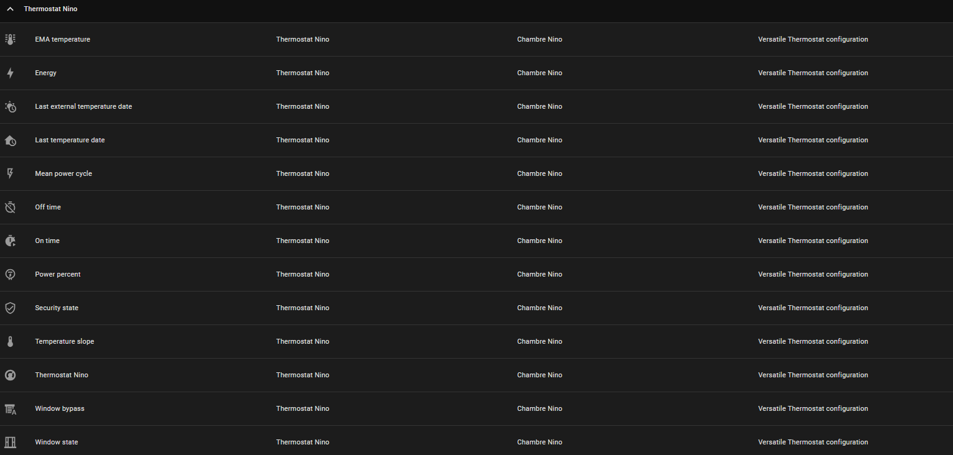Select the Off time entity name
Image resolution: width=953 pixels, height=455 pixels.
tap(48, 207)
